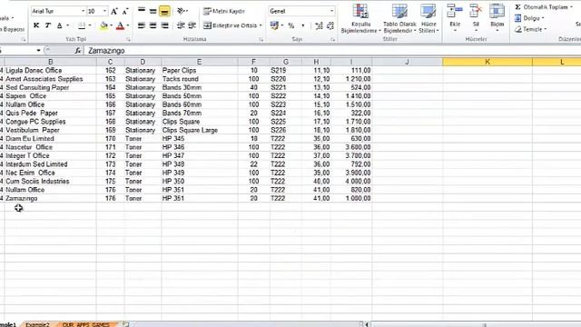Click the Temizle clear button
Image resolution: width=581 pixels, height=327 pixels.
pyautogui.click(x=529, y=29)
